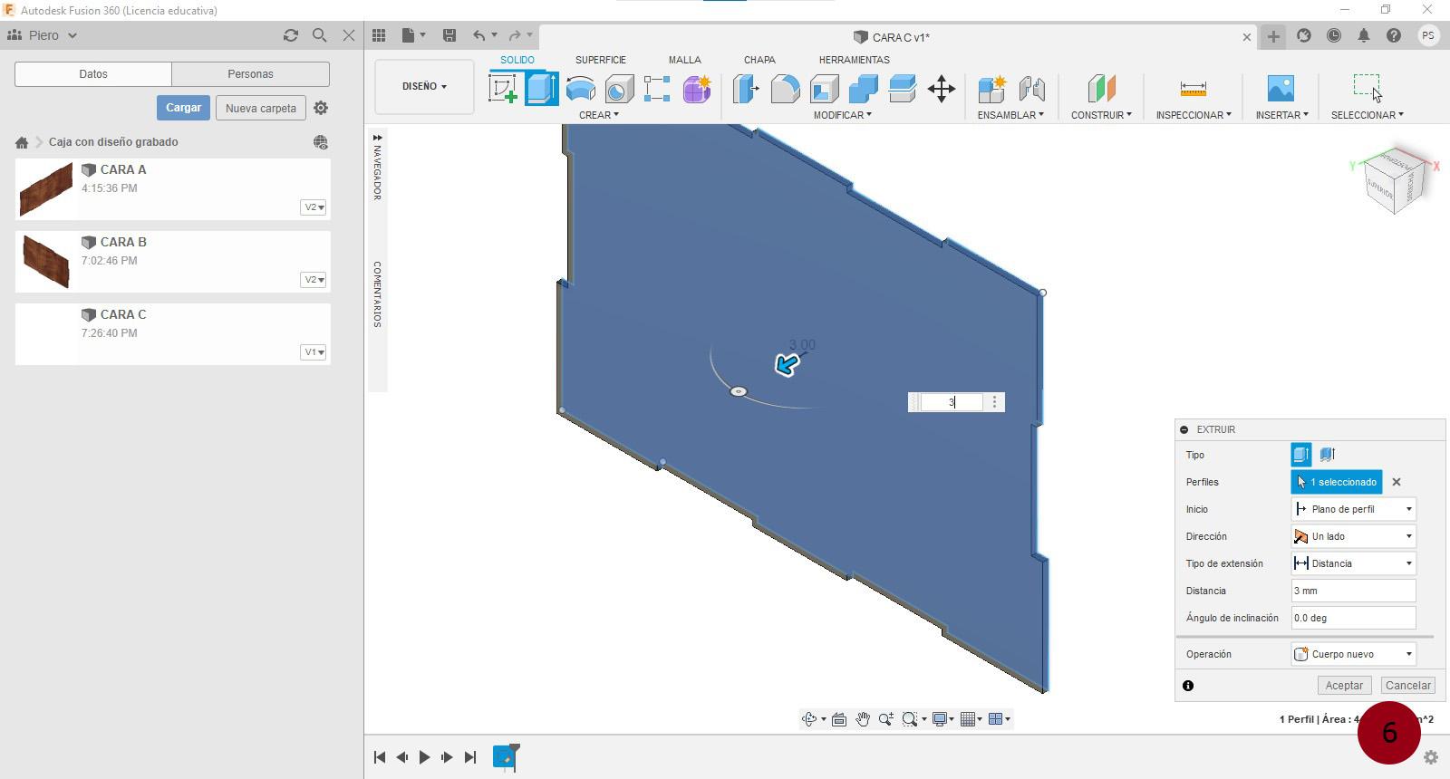Open the data panel grid icon

pos(379,35)
